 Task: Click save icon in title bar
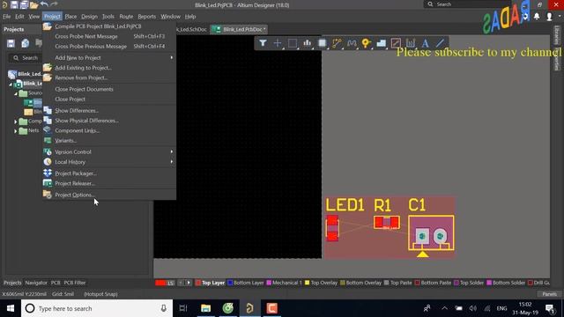[x=14, y=4]
